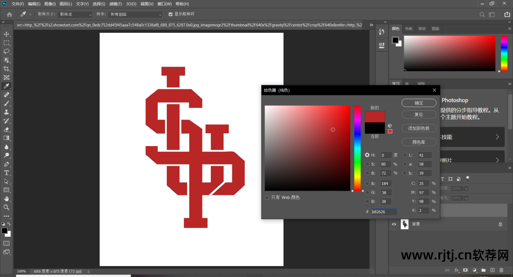Click the 颜色库 button
The image size is (513, 277).
pos(419,142)
